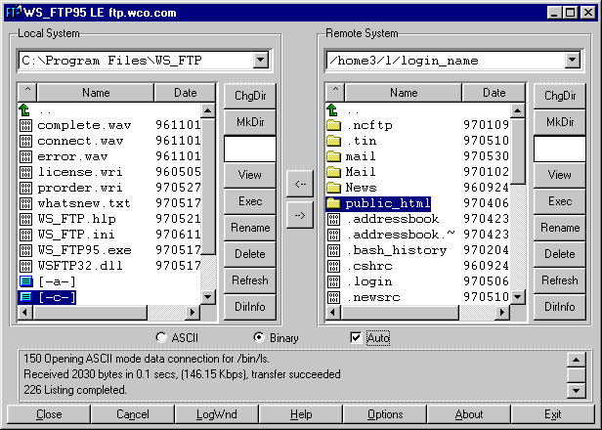This screenshot has height=430, width=602.
Task: Open the remote directory path dropdown
Action: tap(572, 61)
